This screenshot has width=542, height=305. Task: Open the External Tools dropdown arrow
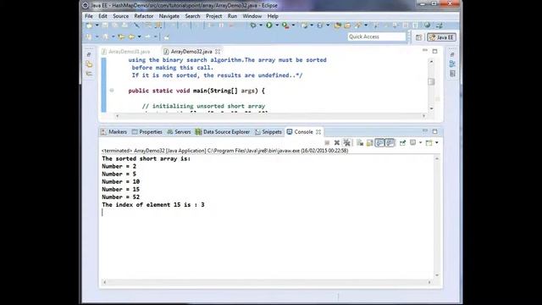pos(293,25)
